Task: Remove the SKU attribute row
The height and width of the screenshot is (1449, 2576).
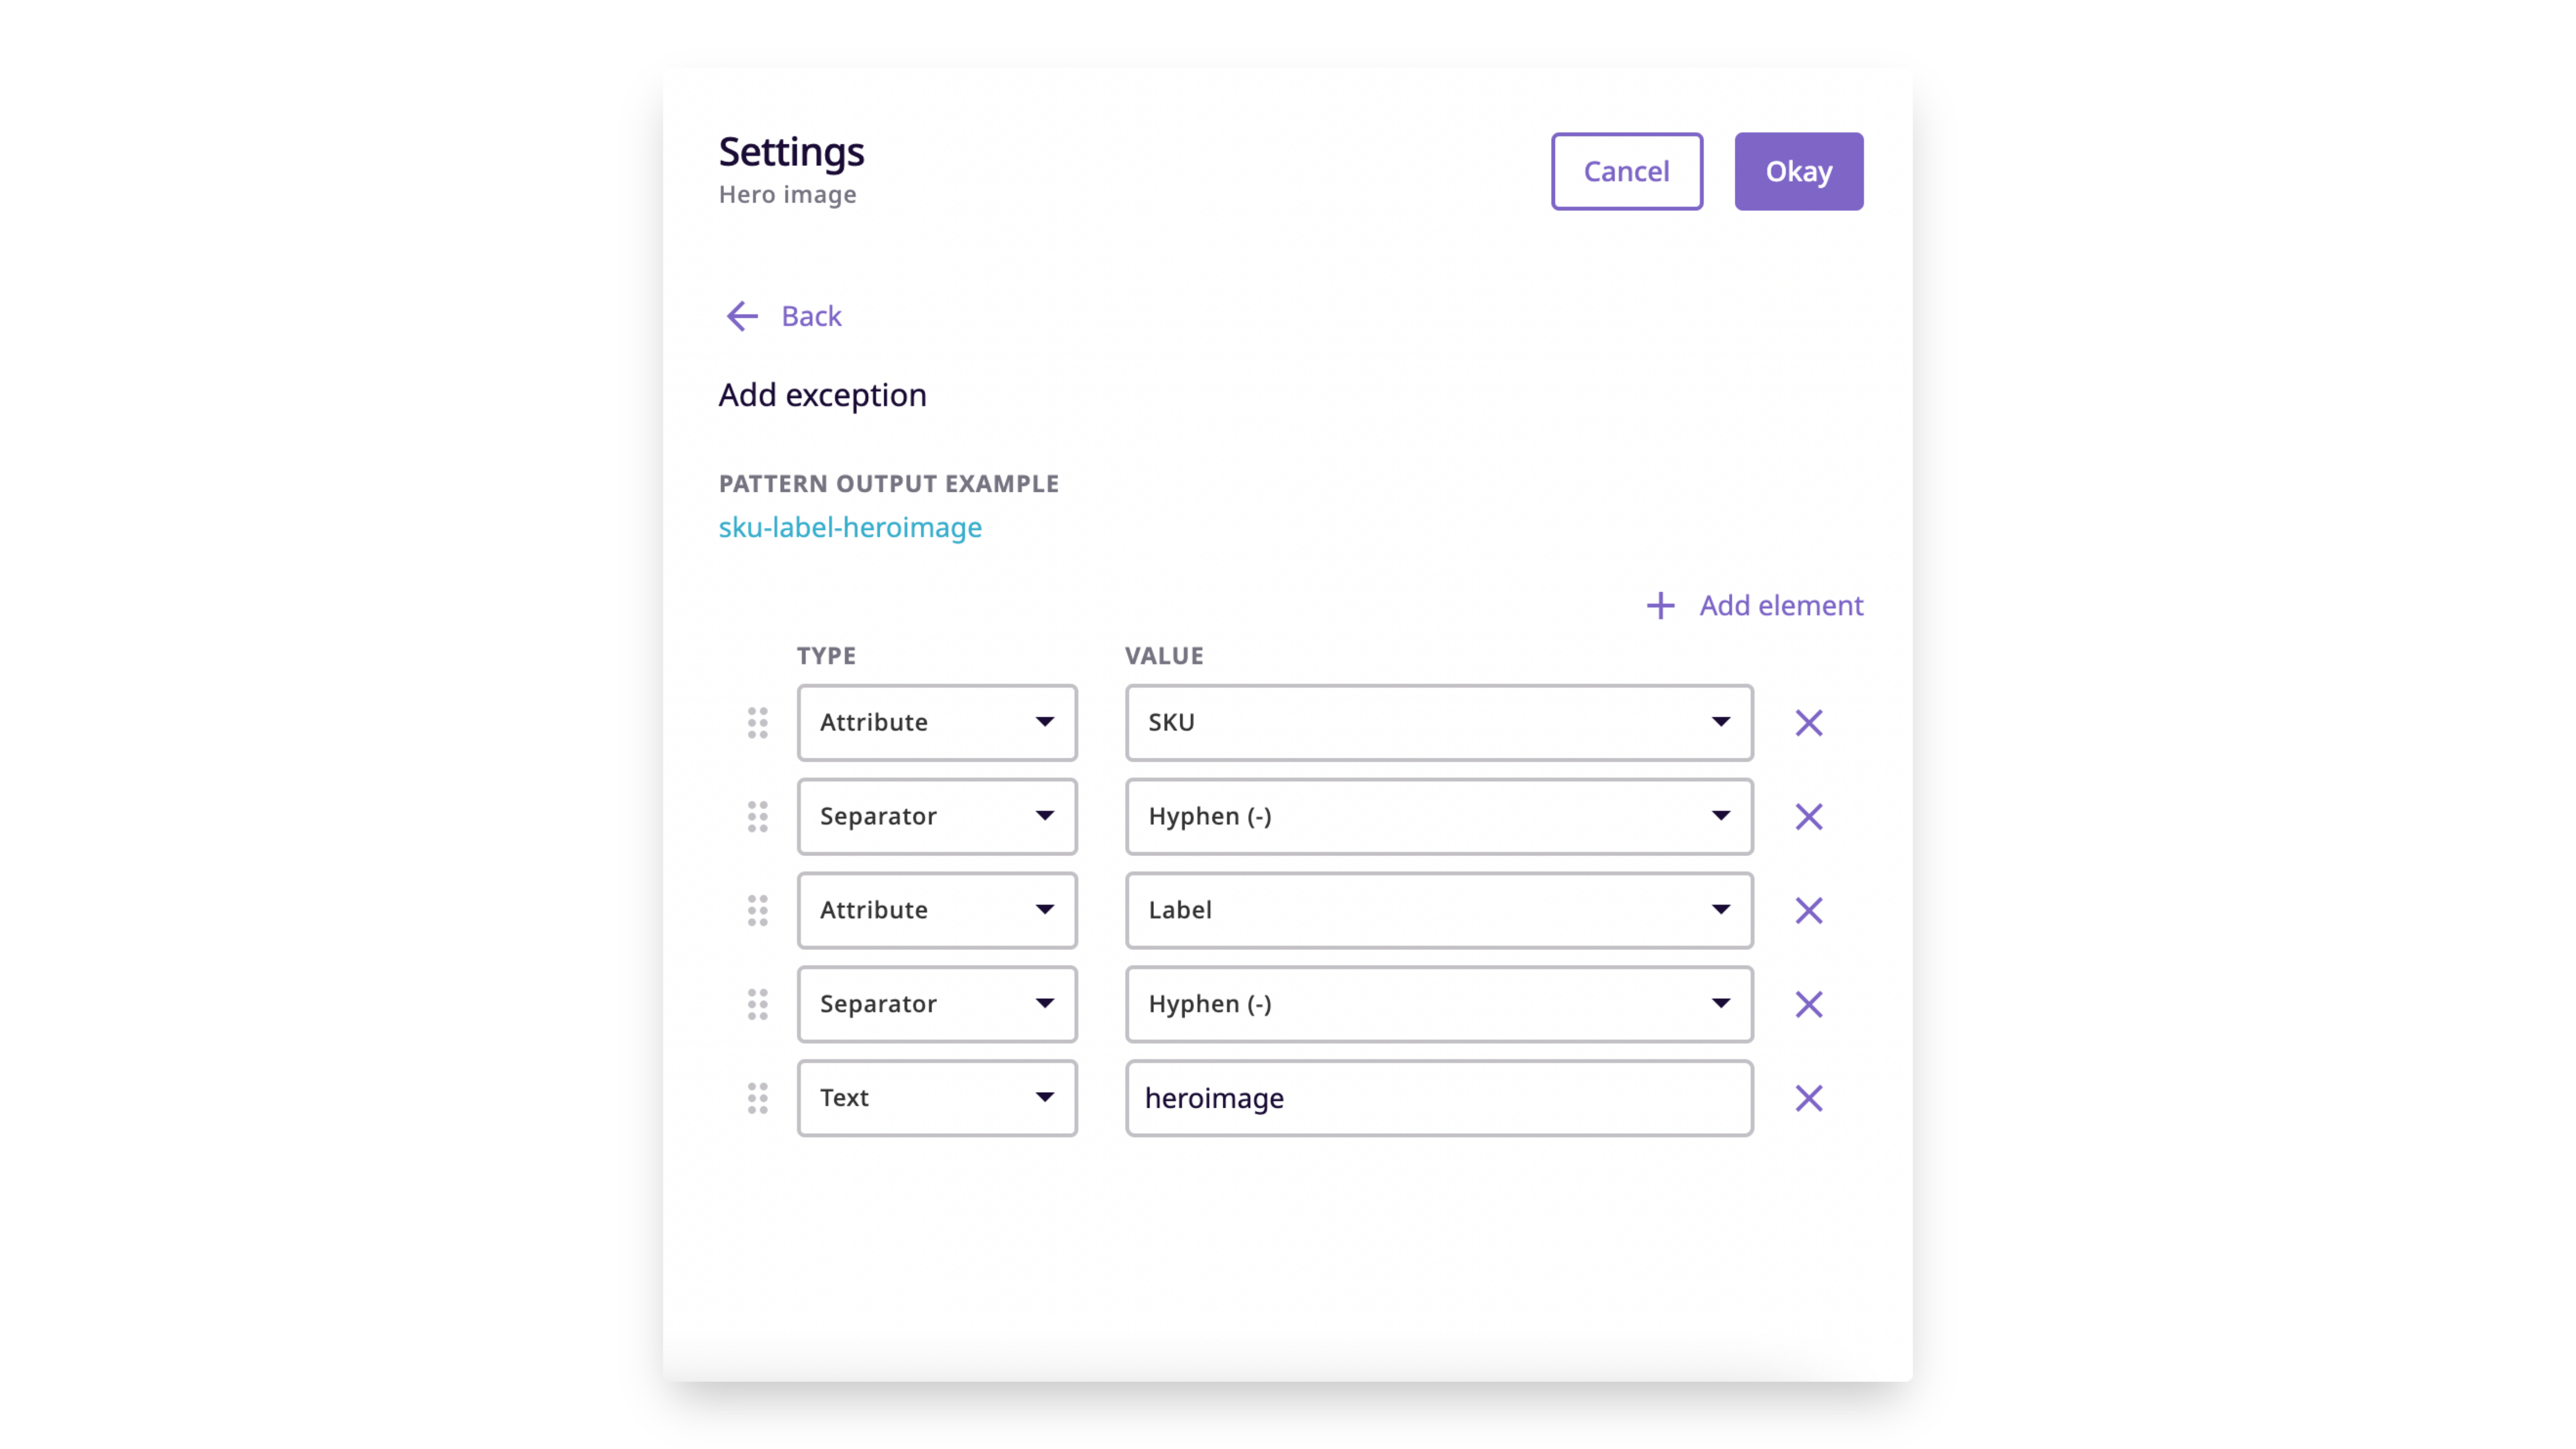Action: [1808, 723]
